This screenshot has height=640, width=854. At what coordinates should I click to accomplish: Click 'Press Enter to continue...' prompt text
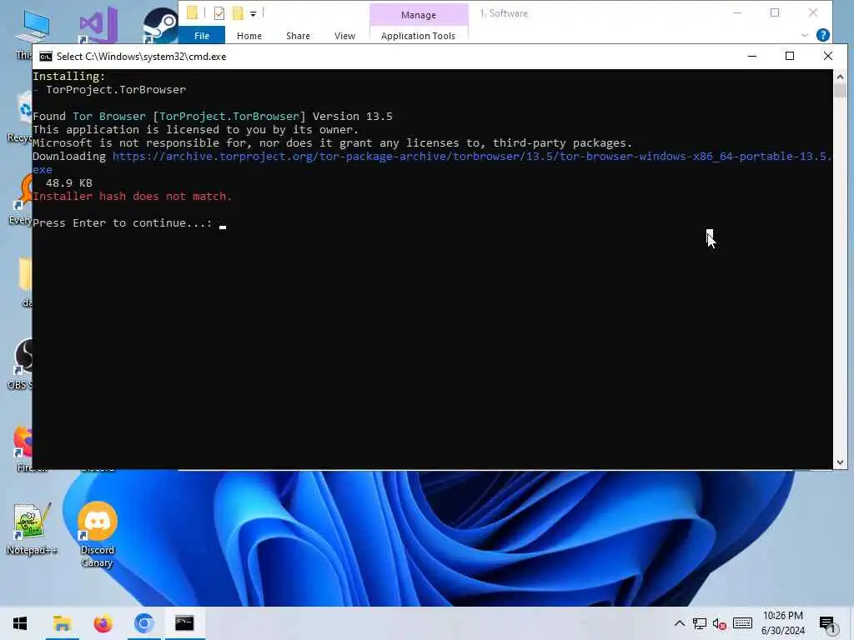click(x=123, y=222)
